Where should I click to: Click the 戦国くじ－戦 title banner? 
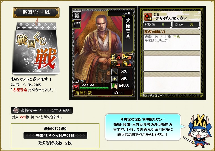tap(36, 12)
